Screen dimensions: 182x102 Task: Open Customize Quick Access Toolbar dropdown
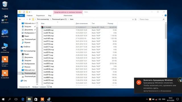tap(29, 12)
